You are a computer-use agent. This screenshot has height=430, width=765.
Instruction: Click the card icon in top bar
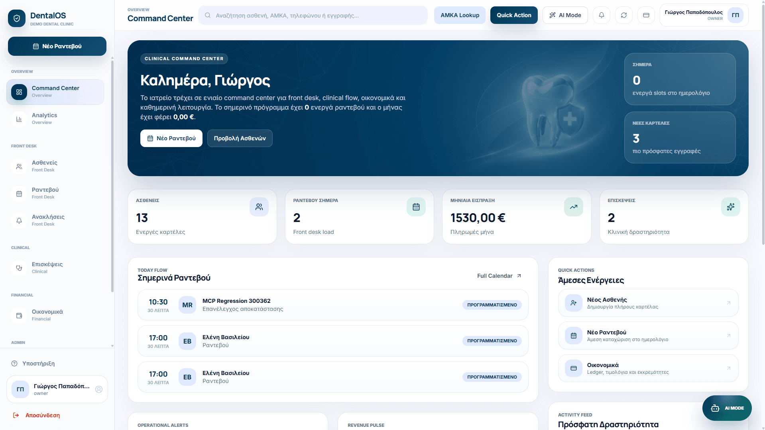646,15
